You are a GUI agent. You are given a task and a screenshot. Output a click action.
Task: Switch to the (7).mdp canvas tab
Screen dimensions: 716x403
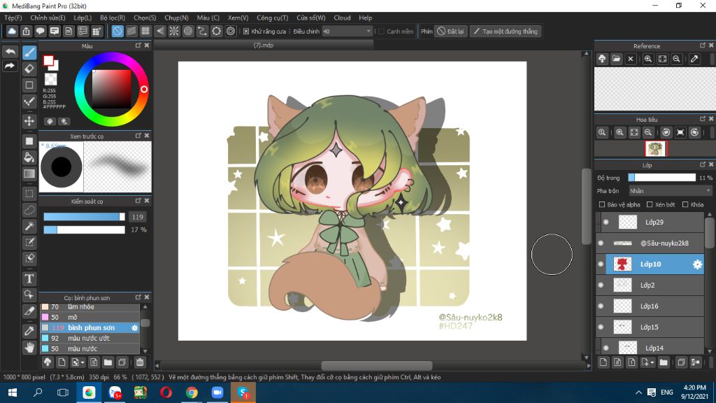[264, 45]
